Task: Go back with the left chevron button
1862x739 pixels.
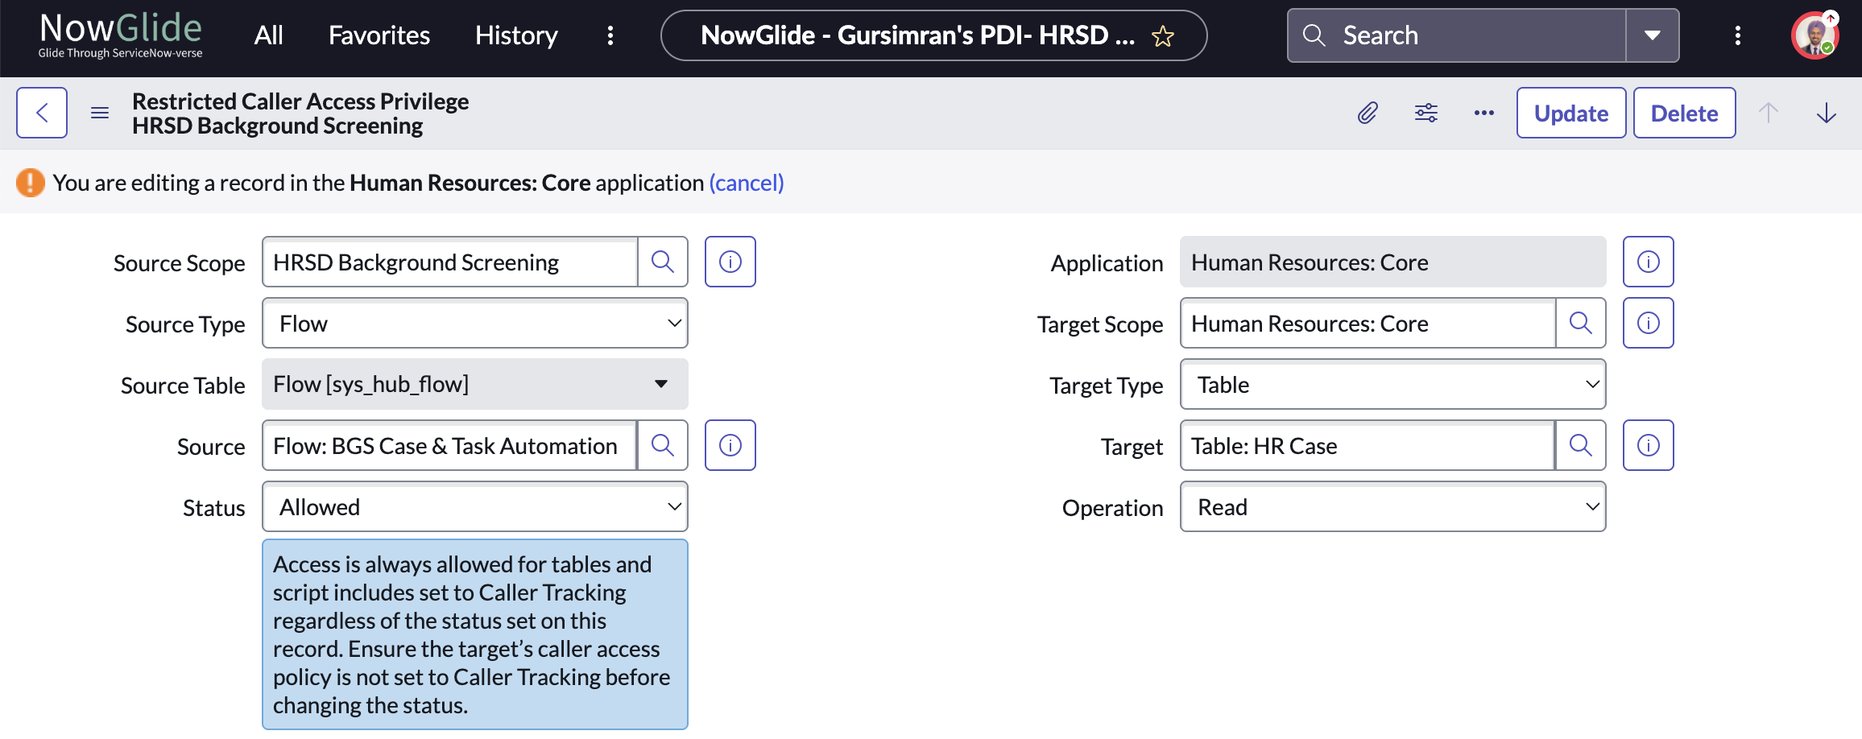Action: tap(42, 113)
